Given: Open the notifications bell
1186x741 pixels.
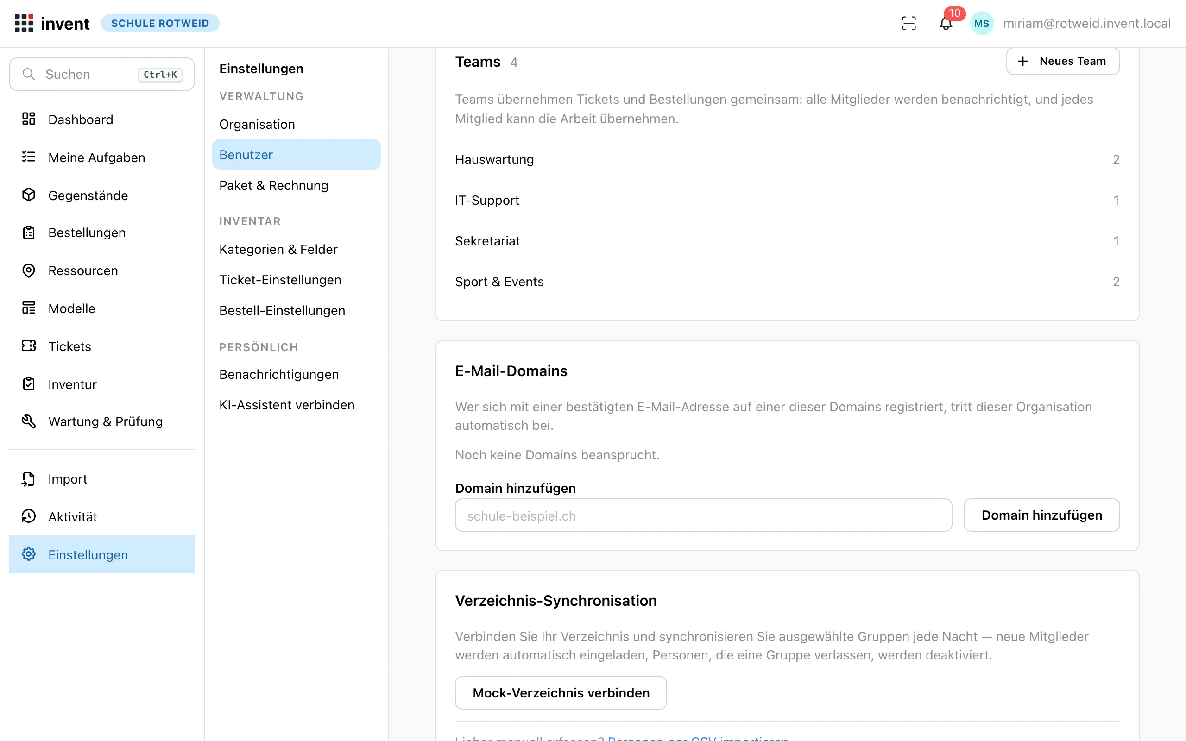Looking at the screenshot, I should coord(946,23).
